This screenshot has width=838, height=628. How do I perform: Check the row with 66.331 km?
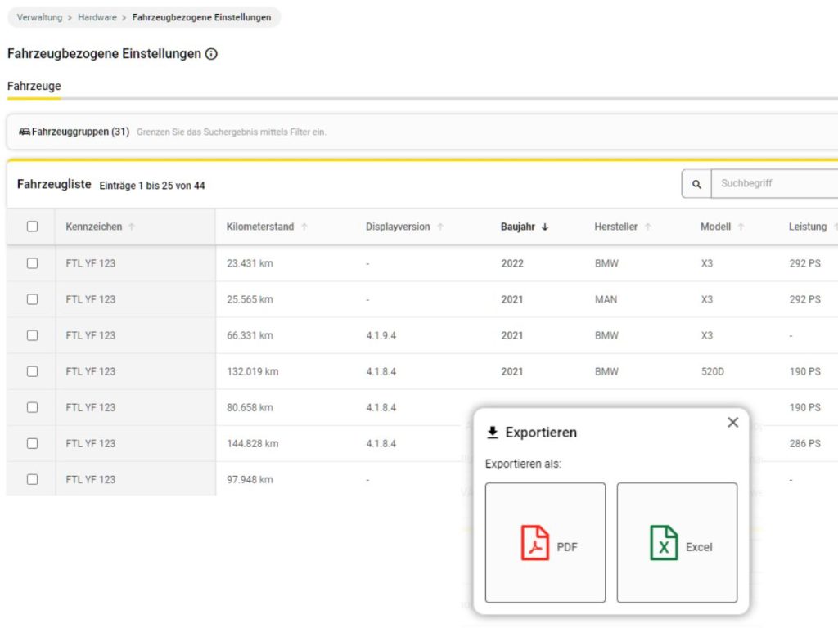(x=32, y=335)
